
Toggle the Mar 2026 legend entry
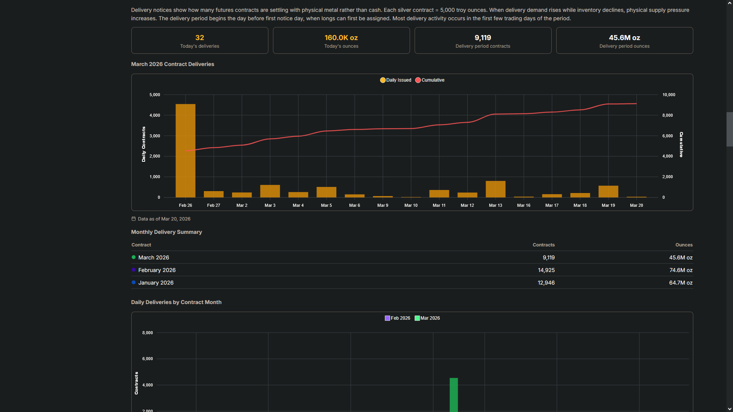(x=427, y=318)
